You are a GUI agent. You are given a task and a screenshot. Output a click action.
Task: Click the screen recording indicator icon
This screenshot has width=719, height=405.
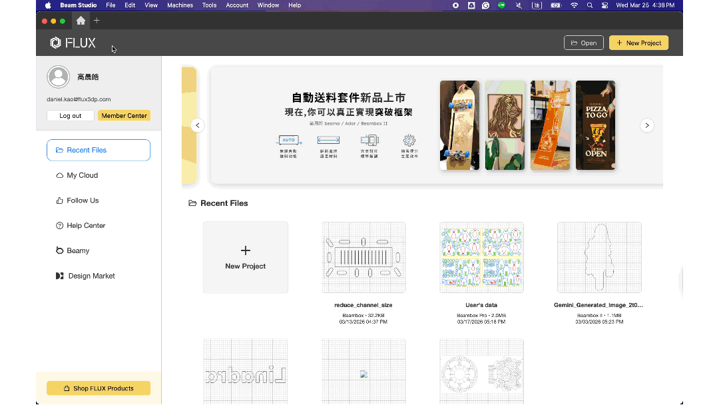455,5
